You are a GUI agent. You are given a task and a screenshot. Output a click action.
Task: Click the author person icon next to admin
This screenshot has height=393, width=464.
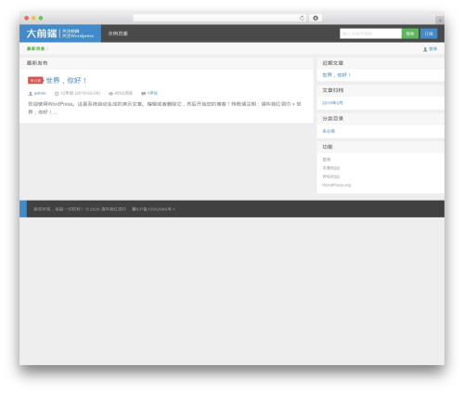coord(31,93)
